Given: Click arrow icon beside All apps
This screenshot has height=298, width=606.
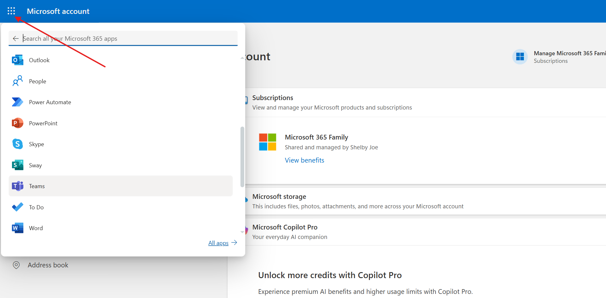Looking at the screenshot, I should (234, 243).
